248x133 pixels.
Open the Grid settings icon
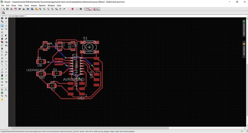point(3,13)
